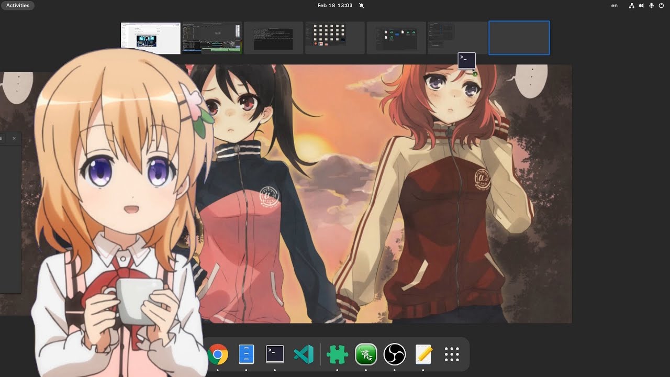
Task: Click the do-not-disturb bell icon beside clock
Action: (361, 5)
